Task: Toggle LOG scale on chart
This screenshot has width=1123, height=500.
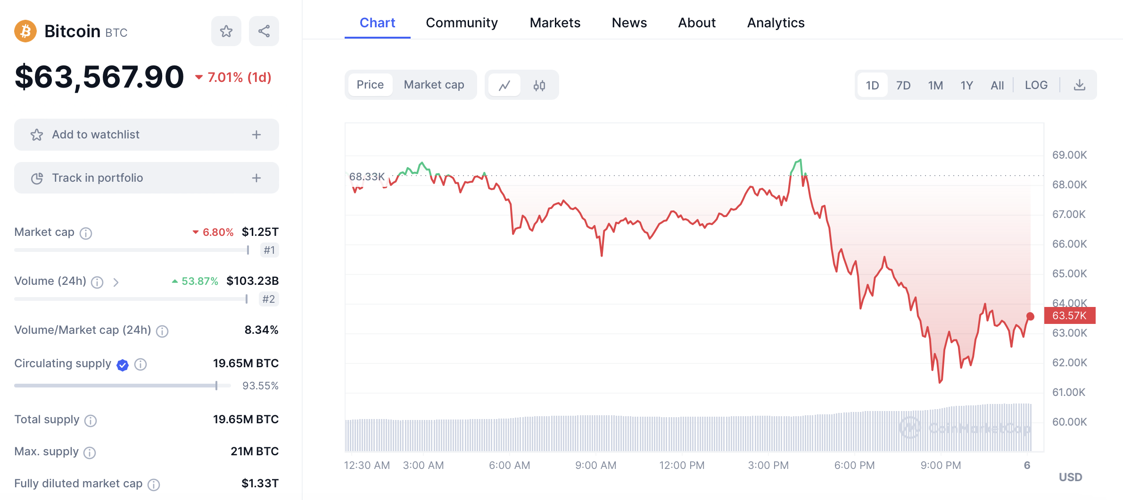Action: (x=1036, y=85)
